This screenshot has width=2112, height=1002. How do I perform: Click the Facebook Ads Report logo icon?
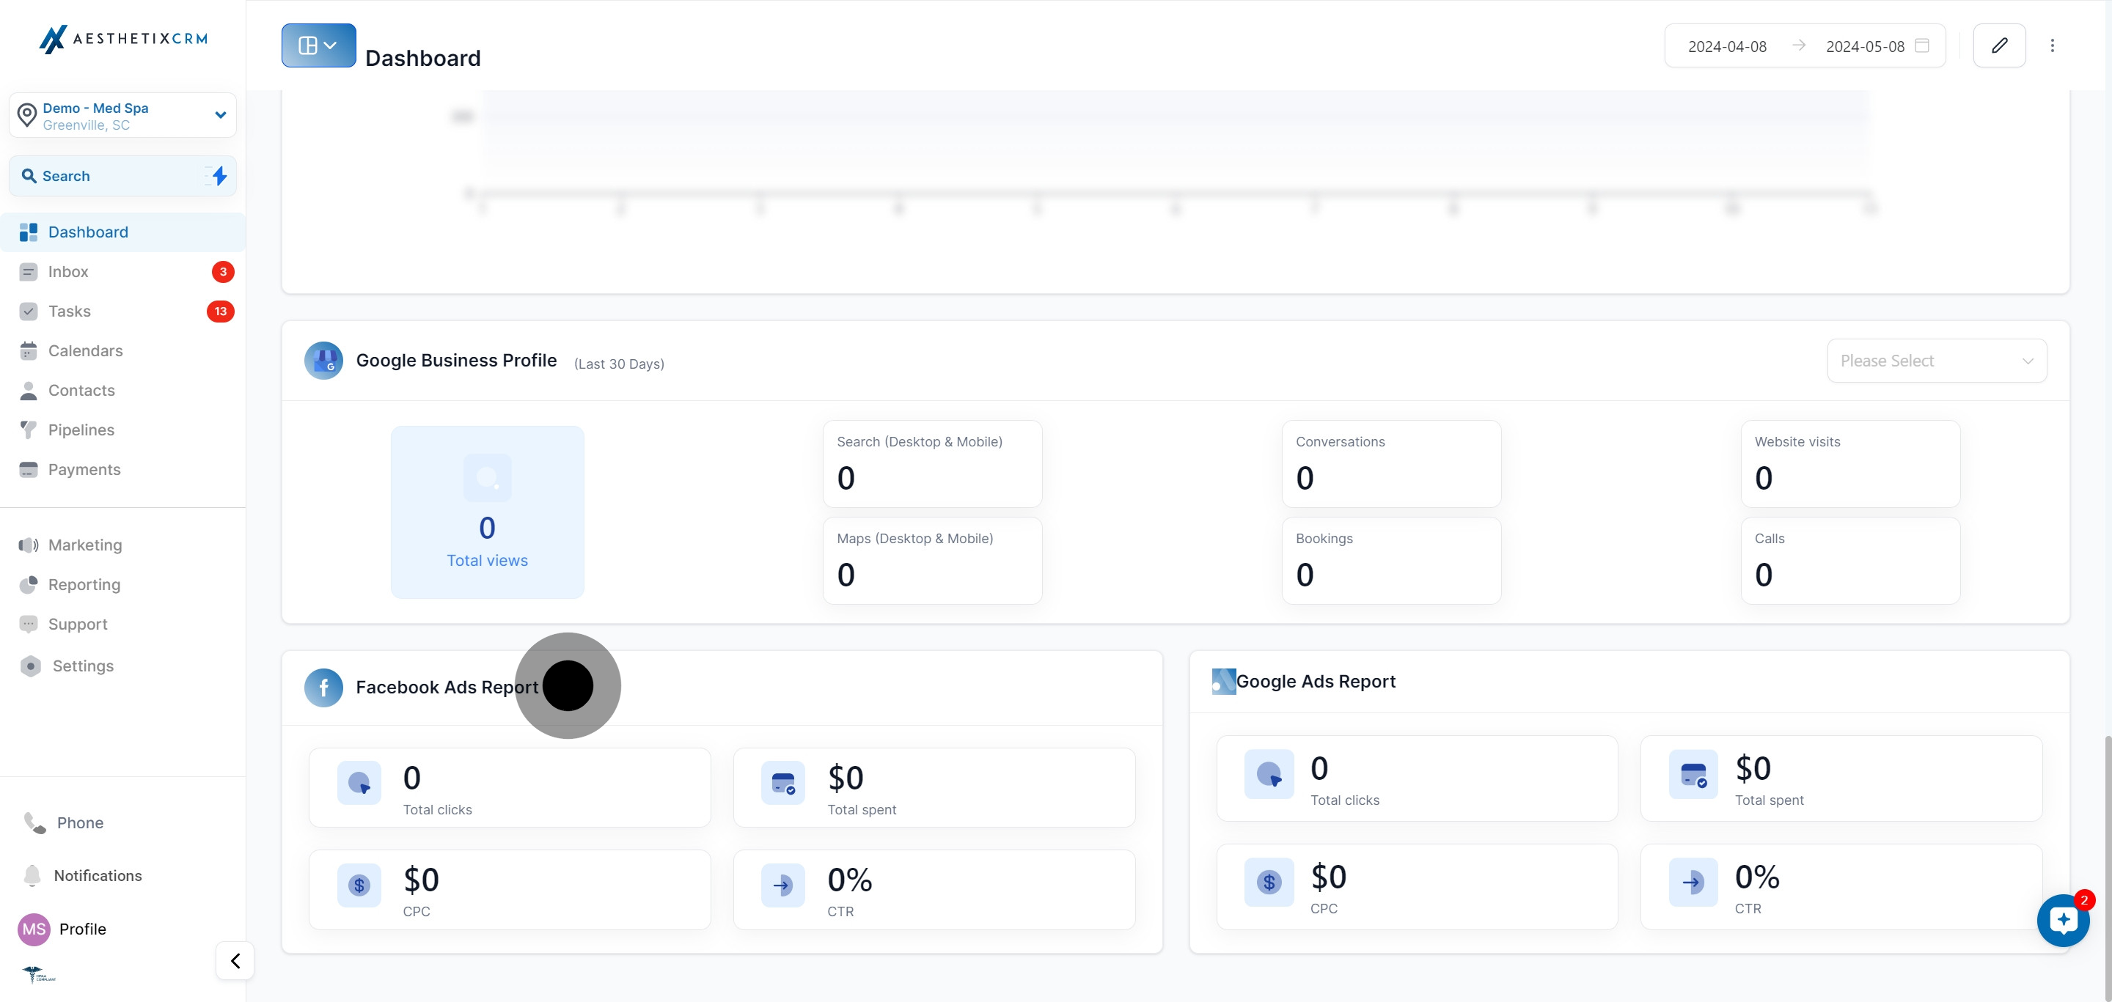tap(324, 688)
